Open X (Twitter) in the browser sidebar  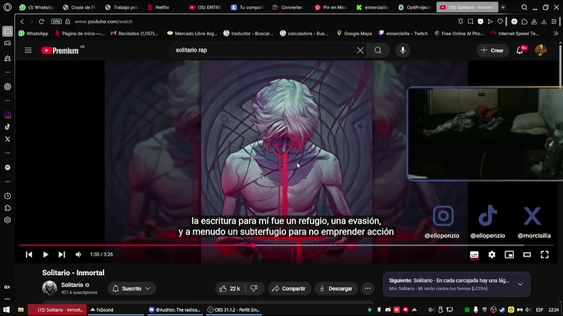(7, 139)
